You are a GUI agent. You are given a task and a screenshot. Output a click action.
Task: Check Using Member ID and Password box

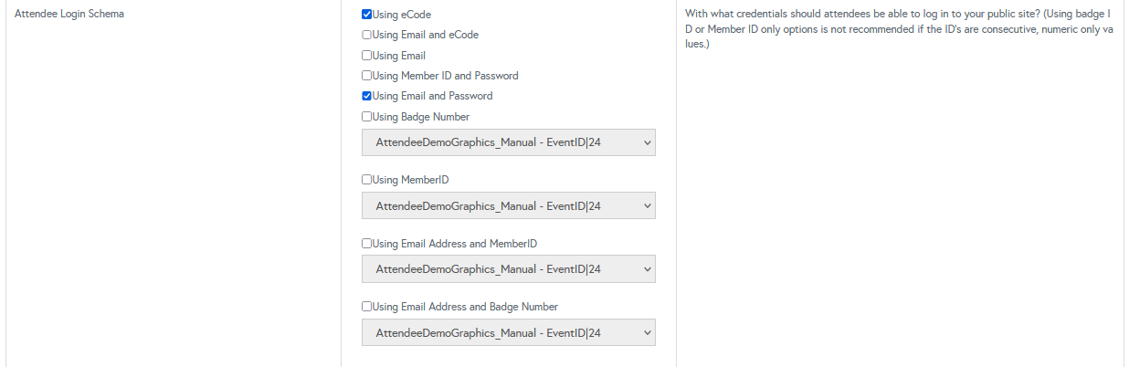pos(367,76)
